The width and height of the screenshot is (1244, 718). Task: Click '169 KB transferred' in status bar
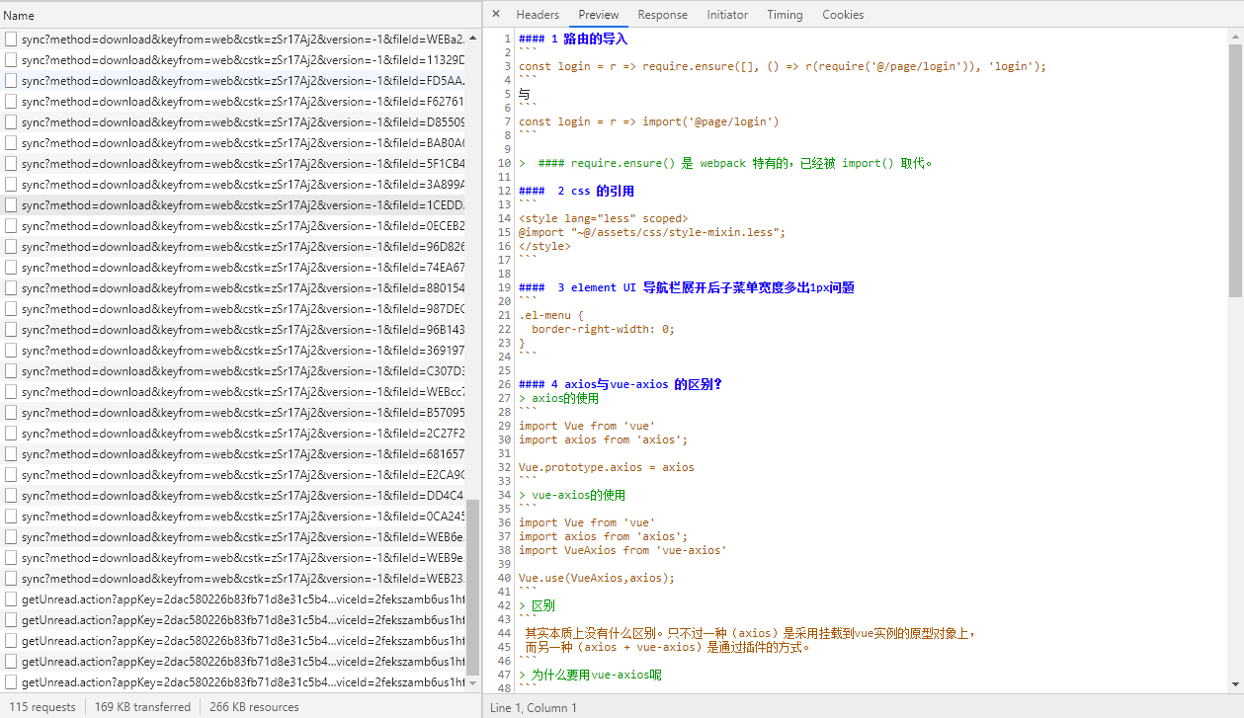142,707
